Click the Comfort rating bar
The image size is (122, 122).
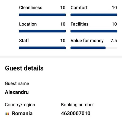[x=94, y=15]
